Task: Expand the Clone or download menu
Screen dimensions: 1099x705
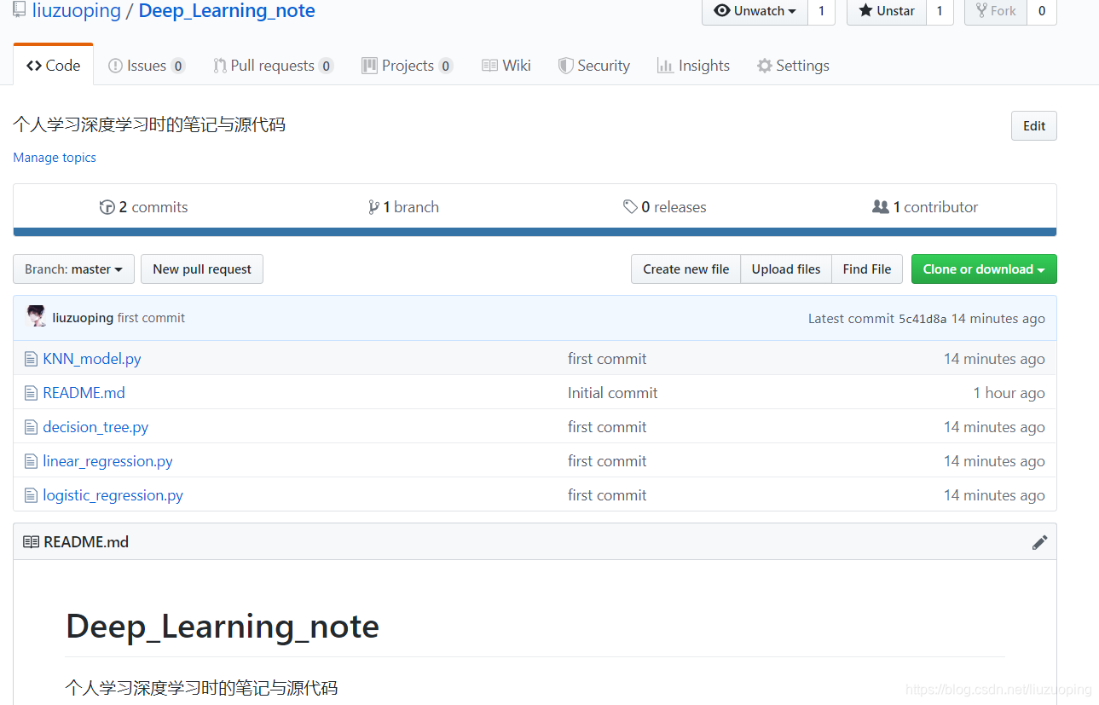Action: pos(984,269)
